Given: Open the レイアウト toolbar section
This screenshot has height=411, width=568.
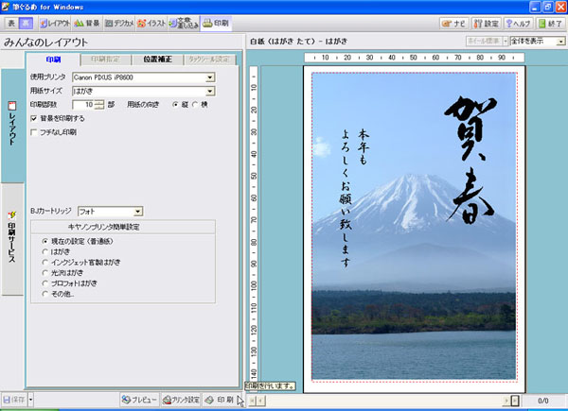Looking at the screenshot, I should pyautogui.click(x=56, y=22).
